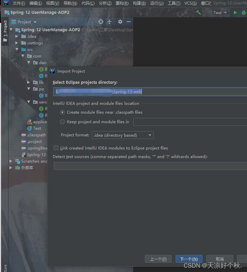Image resolution: width=247 pixels, height=272 pixels.
Task: Open the 代码(C) menu
Action: (x=88, y=3)
